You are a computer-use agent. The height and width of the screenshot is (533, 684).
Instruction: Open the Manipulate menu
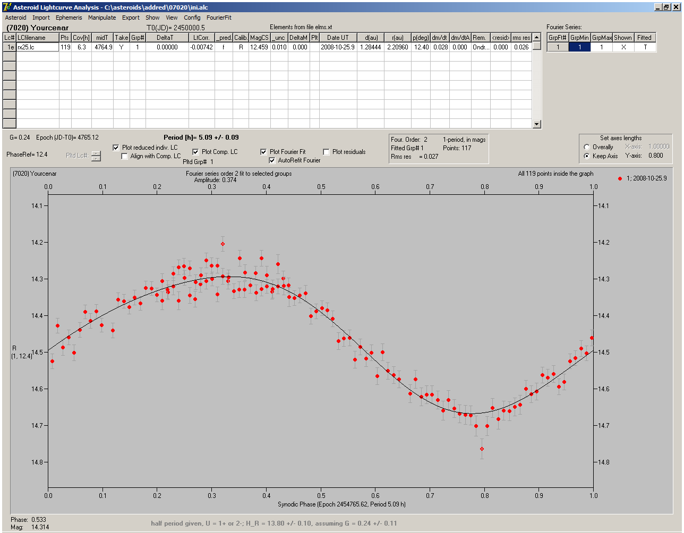click(102, 18)
